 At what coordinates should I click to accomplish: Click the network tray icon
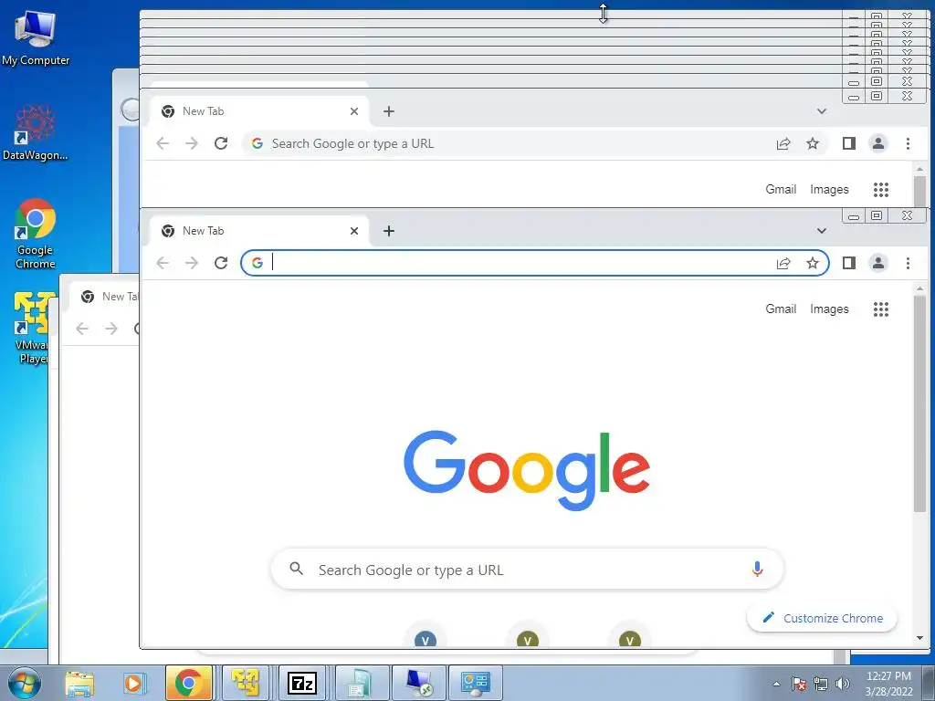click(821, 684)
